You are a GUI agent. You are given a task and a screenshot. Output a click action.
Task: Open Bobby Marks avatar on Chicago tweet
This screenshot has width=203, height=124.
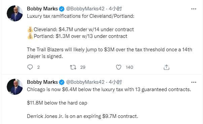15,87
